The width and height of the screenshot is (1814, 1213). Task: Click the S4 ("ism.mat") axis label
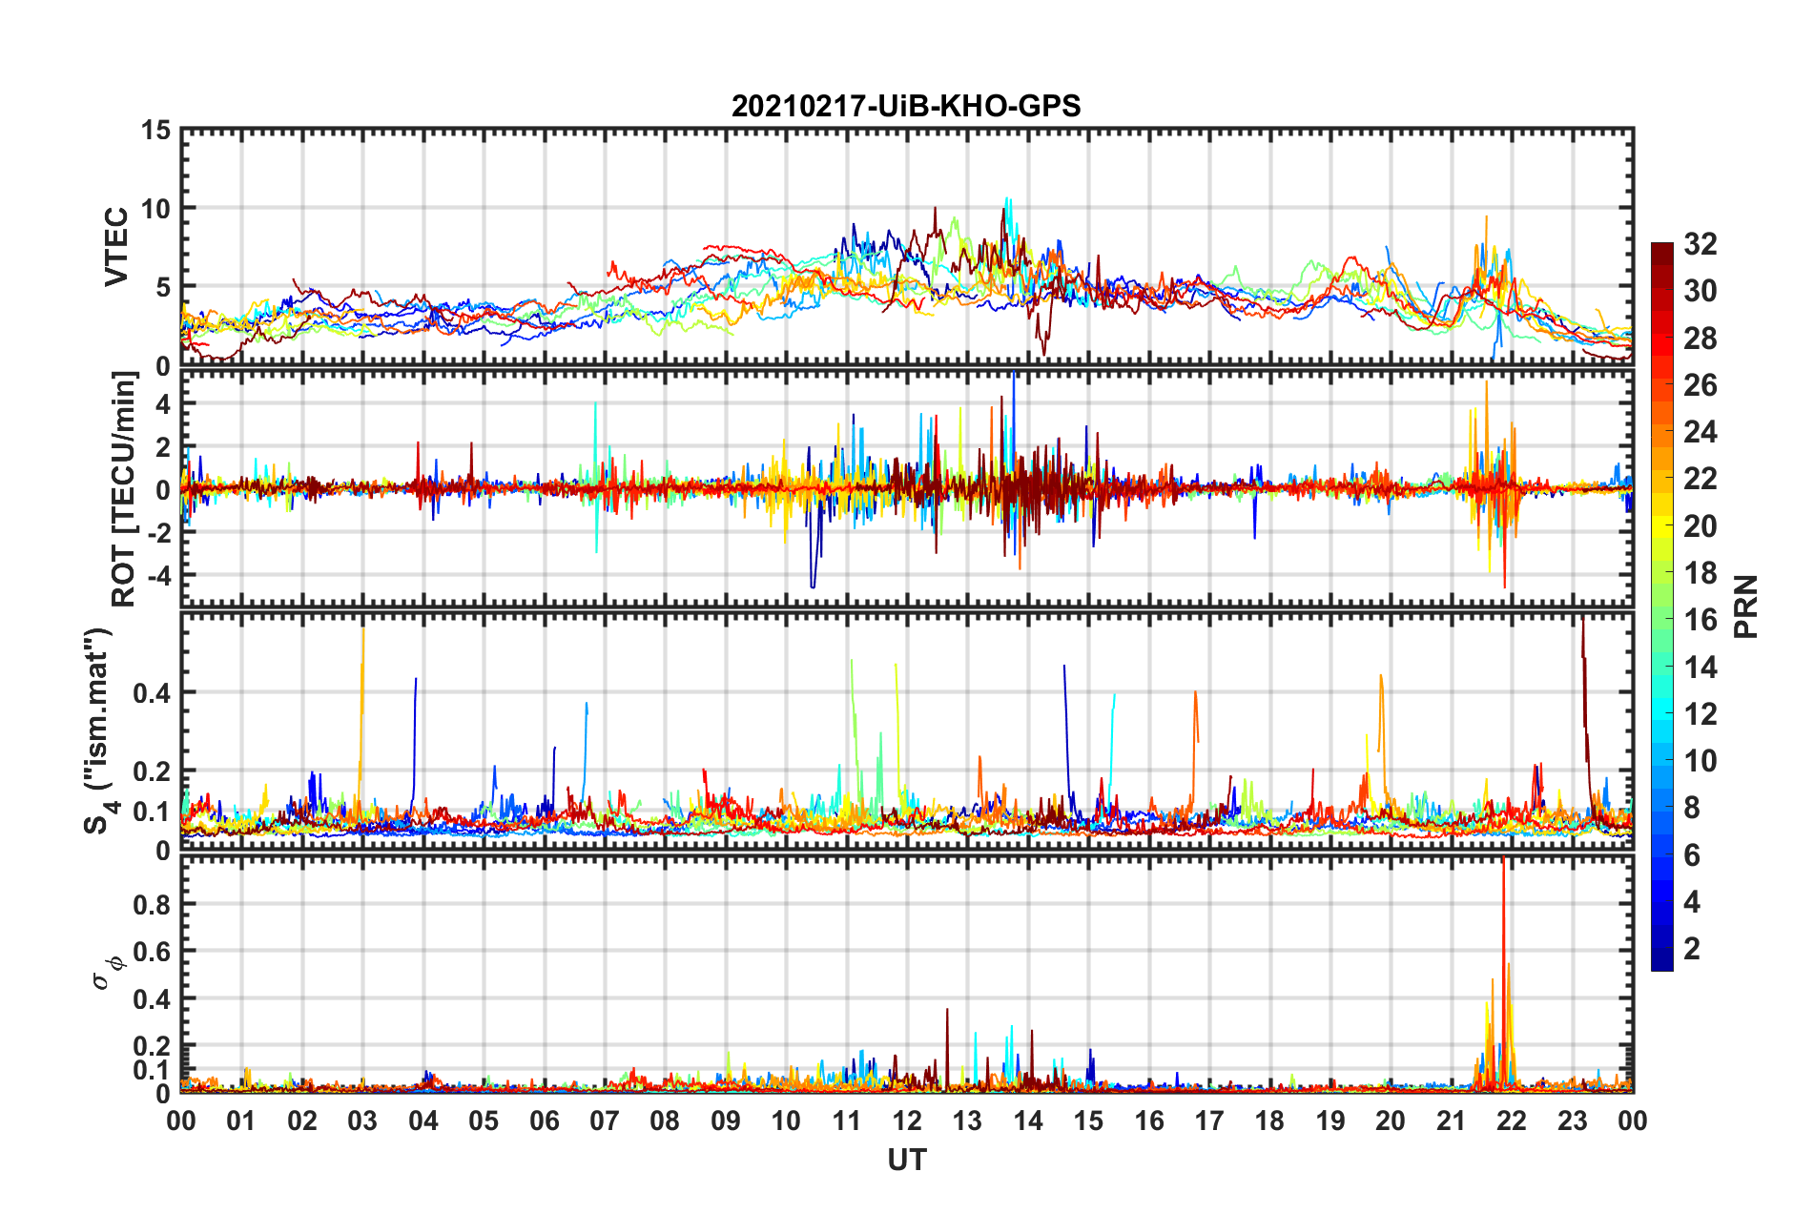[x=100, y=731]
